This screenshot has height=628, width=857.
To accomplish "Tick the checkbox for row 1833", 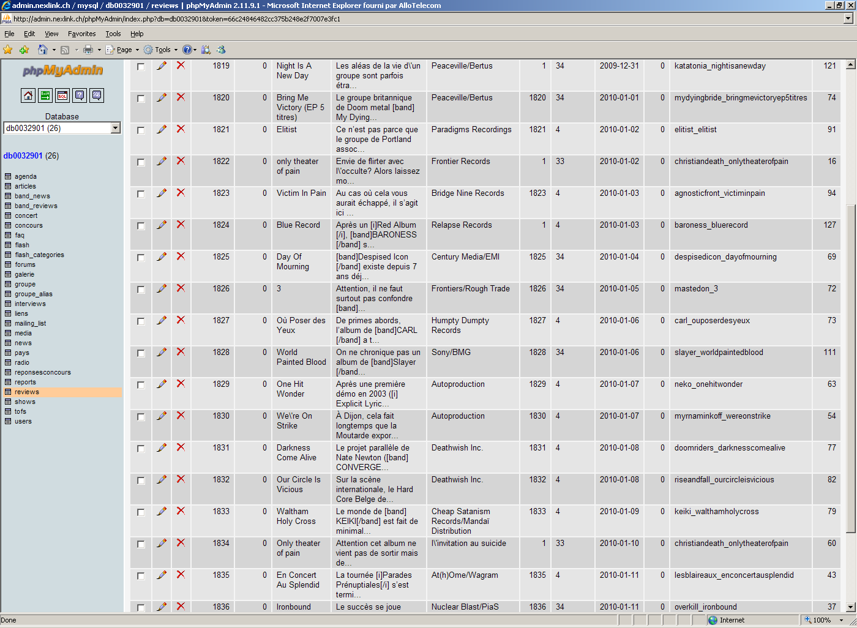I will click(x=141, y=512).
